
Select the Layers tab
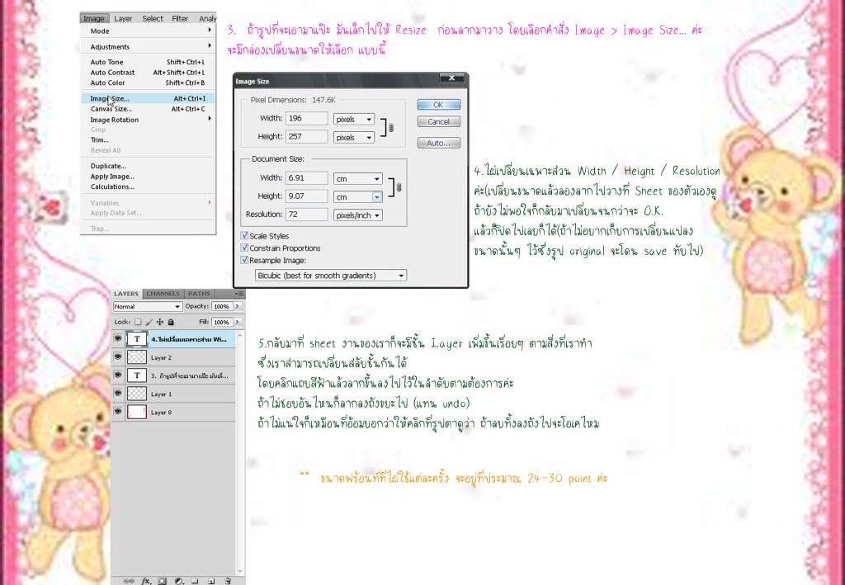tap(126, 294)
